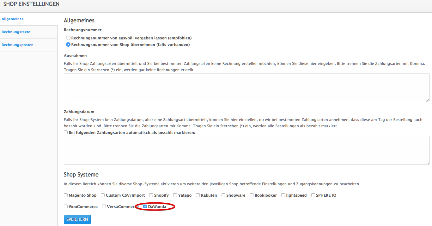
Task: Click the 'Shop Systeme' heading
Action: click(81, 175)
